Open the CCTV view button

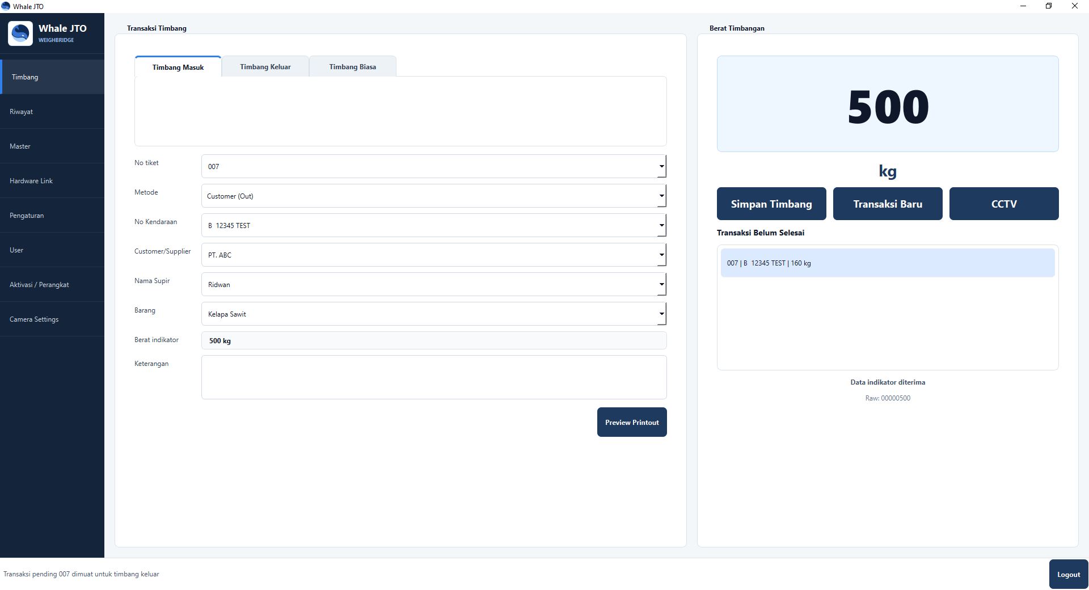point(1004,204)
